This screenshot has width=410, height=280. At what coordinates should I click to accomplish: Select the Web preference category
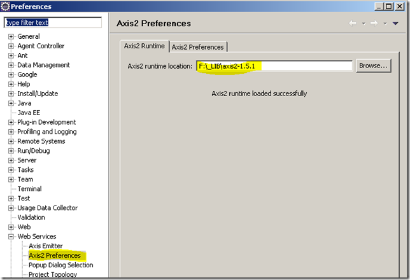pyautogui.click(x=24, y=227)
